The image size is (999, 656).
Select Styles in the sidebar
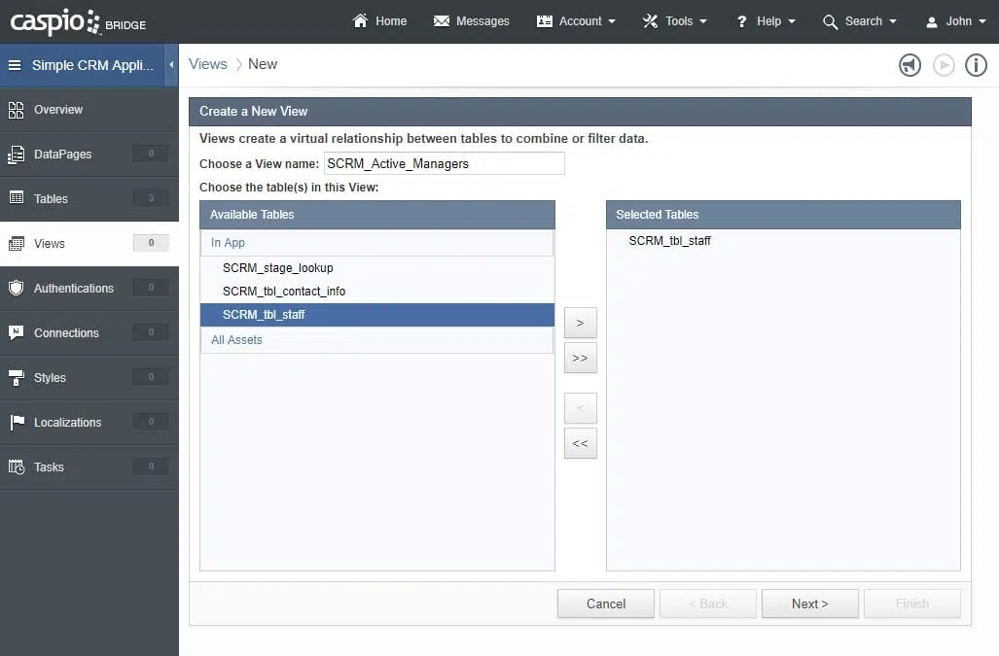50,378
